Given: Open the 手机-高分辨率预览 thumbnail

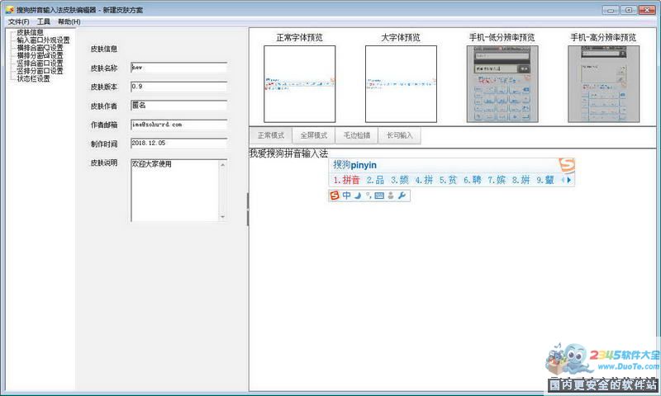Looking at the screenshot, I should [603, 84].
